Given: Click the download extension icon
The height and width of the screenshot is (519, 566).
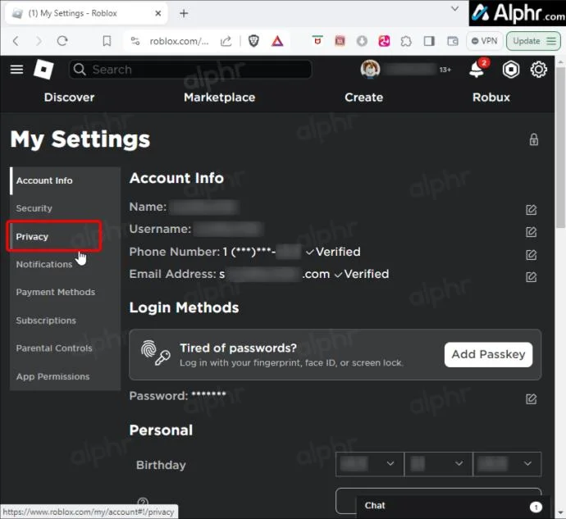Looking at the screenshot, I should 362,41.
